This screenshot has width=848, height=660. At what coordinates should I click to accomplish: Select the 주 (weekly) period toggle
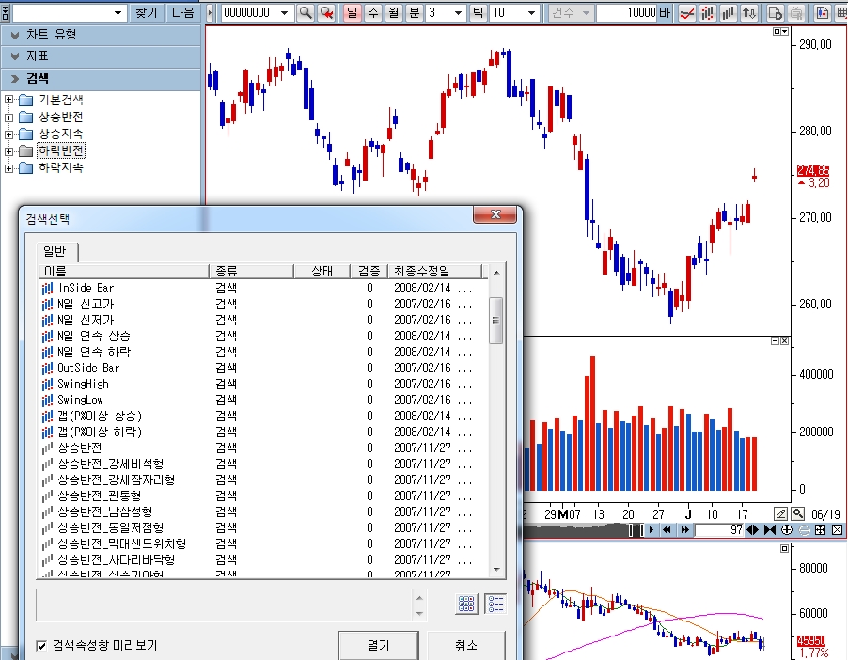pyautogui.click(x=372, y=13)
